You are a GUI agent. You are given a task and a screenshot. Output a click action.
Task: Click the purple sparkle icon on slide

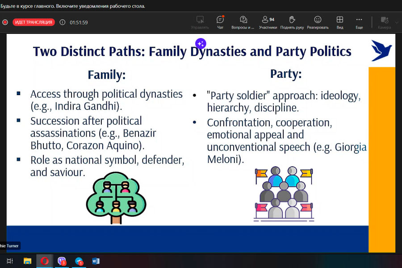pos(201,43)
